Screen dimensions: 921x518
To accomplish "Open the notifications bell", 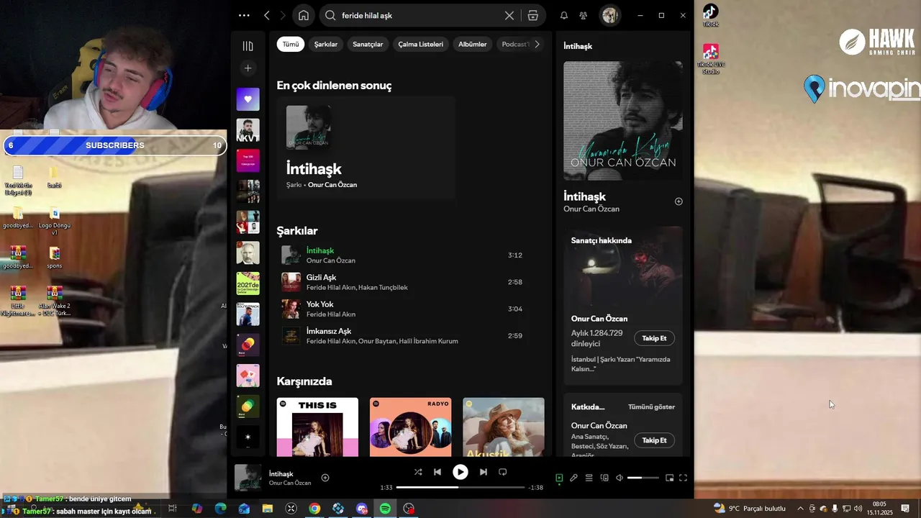I will pyautogui.click(x=564, y=15).
